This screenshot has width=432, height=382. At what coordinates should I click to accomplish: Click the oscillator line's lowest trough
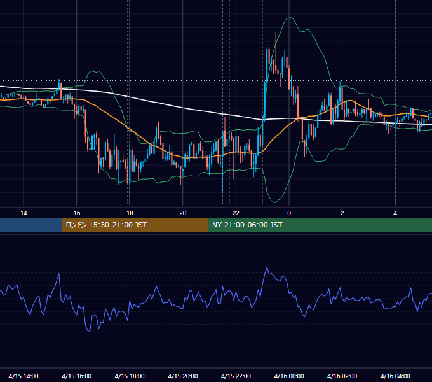pyautogui.click(x=89, y=330)
